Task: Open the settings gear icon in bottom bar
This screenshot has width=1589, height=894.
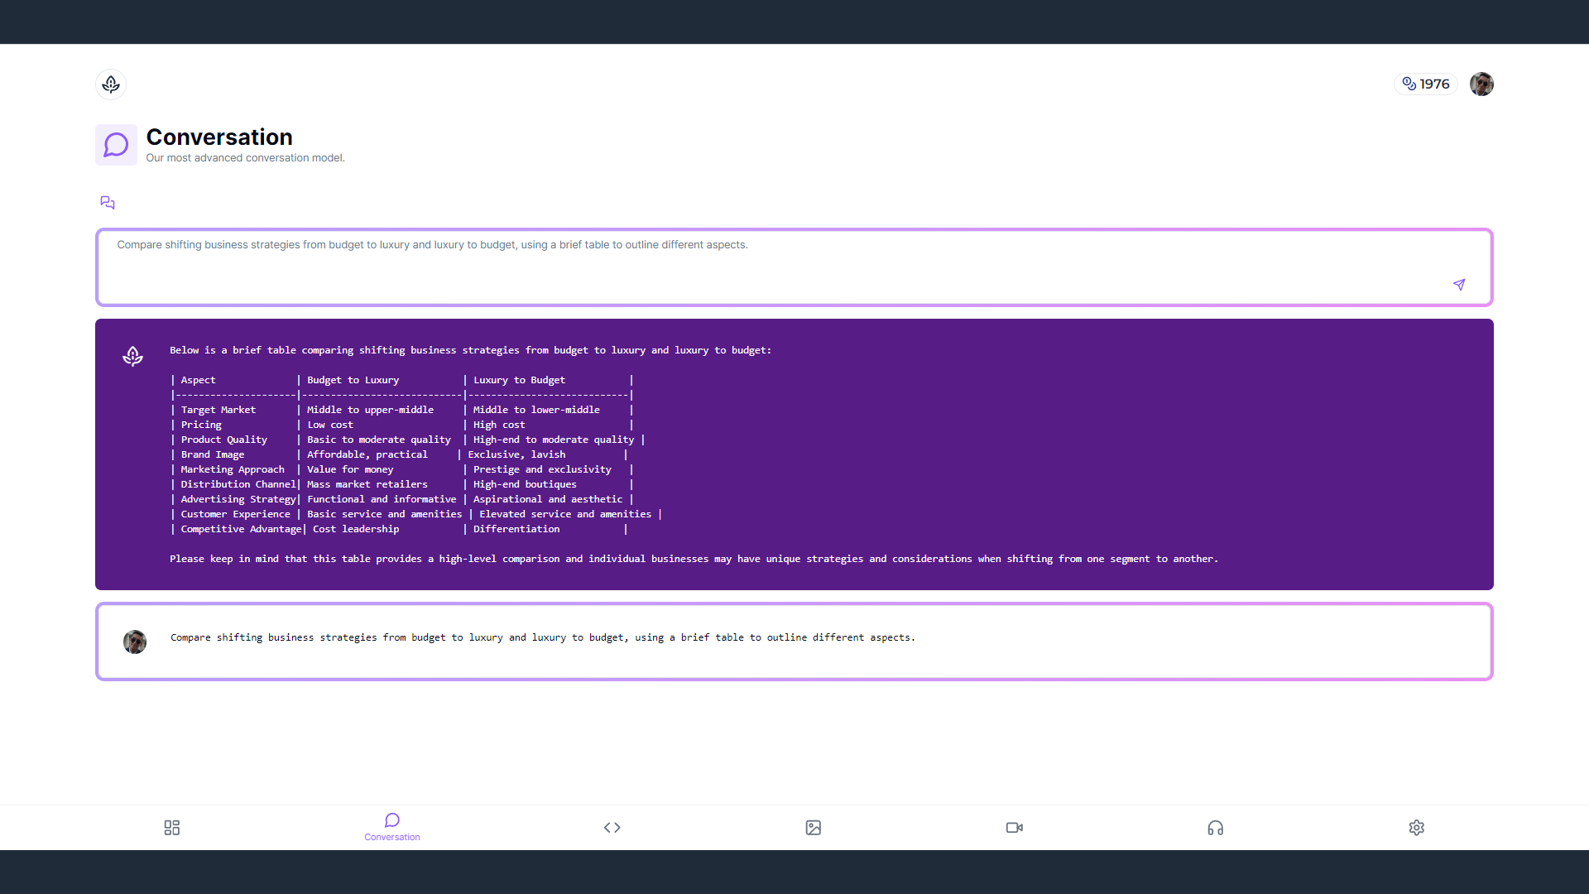Action: [1417, 828]
